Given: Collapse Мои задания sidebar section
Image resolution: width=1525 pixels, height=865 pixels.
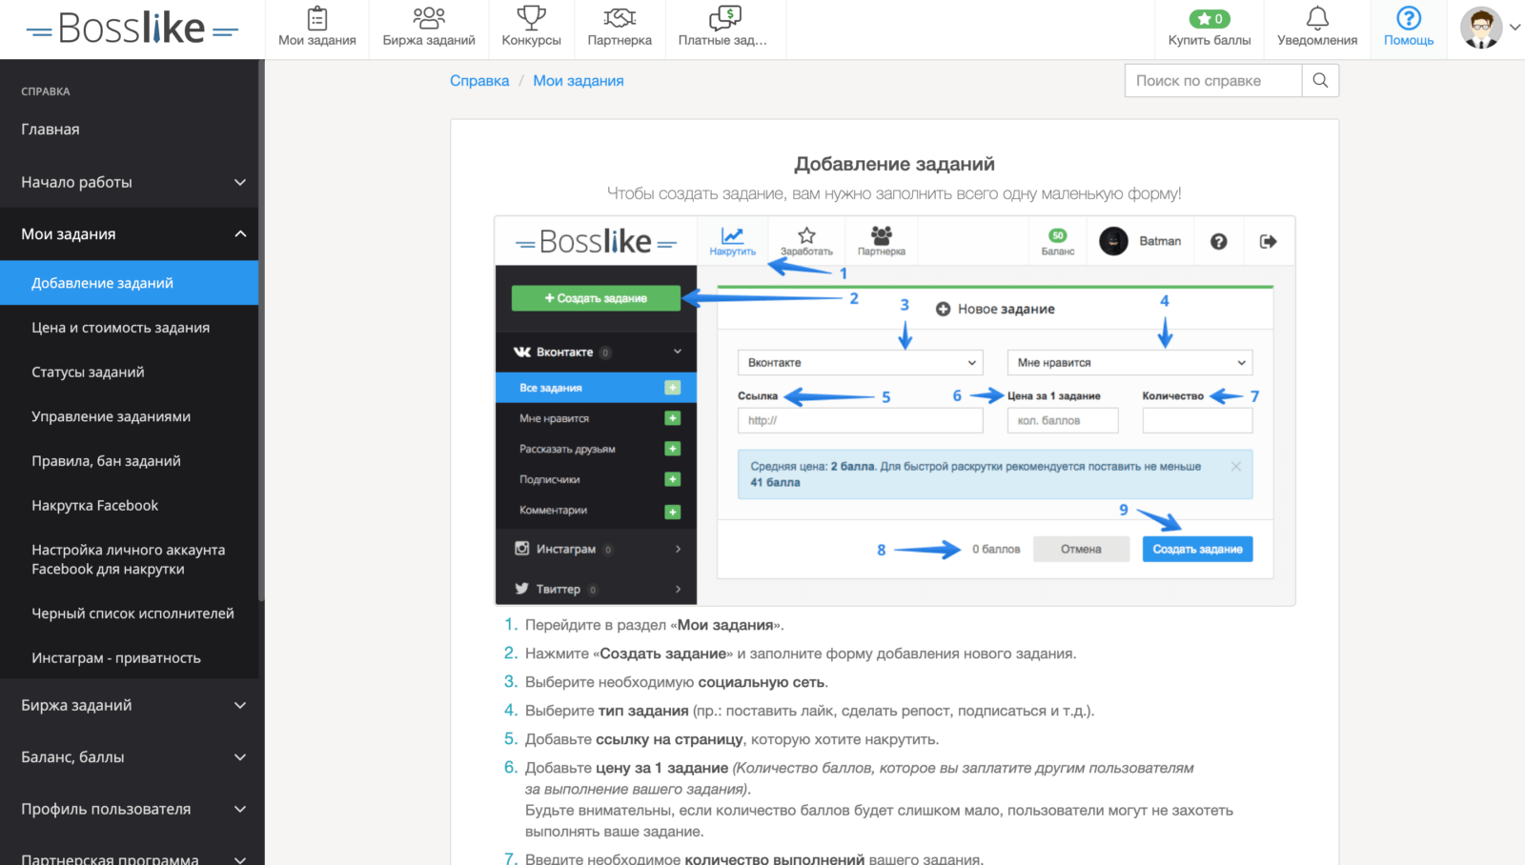Looking at the screenshot, I should coord(130,234).
